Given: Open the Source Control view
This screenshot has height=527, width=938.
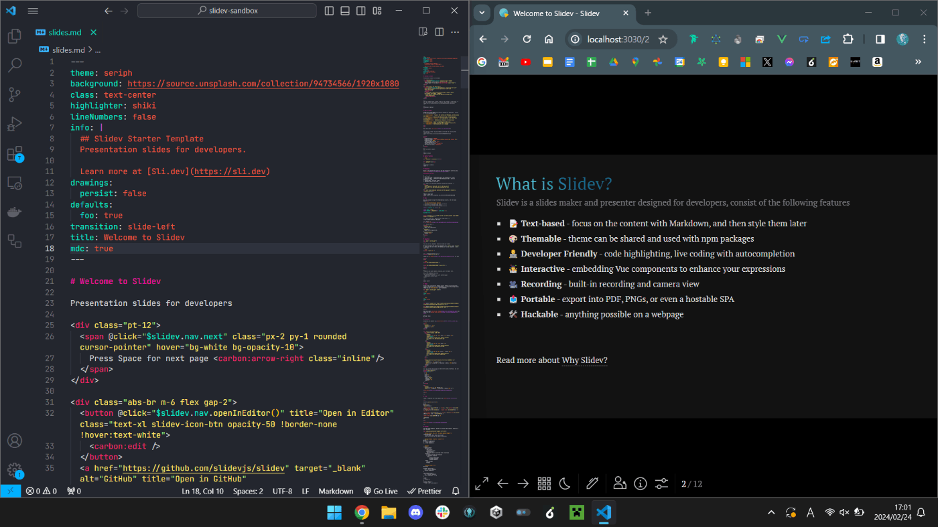Looking at the screenshot, I should coord(14,94).
